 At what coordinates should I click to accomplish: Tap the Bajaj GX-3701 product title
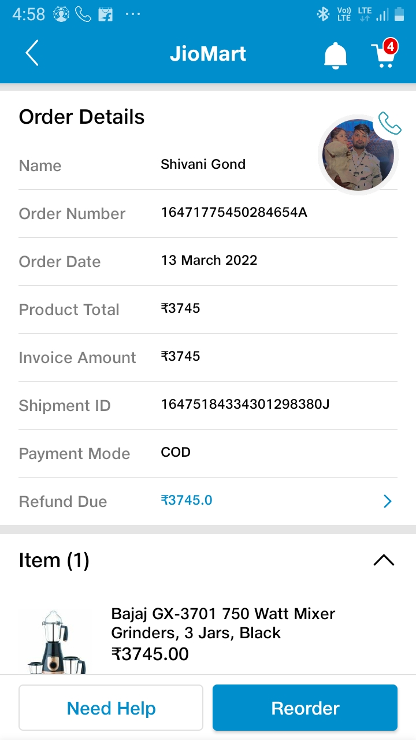pyautogui.click(x=223, y=623)
